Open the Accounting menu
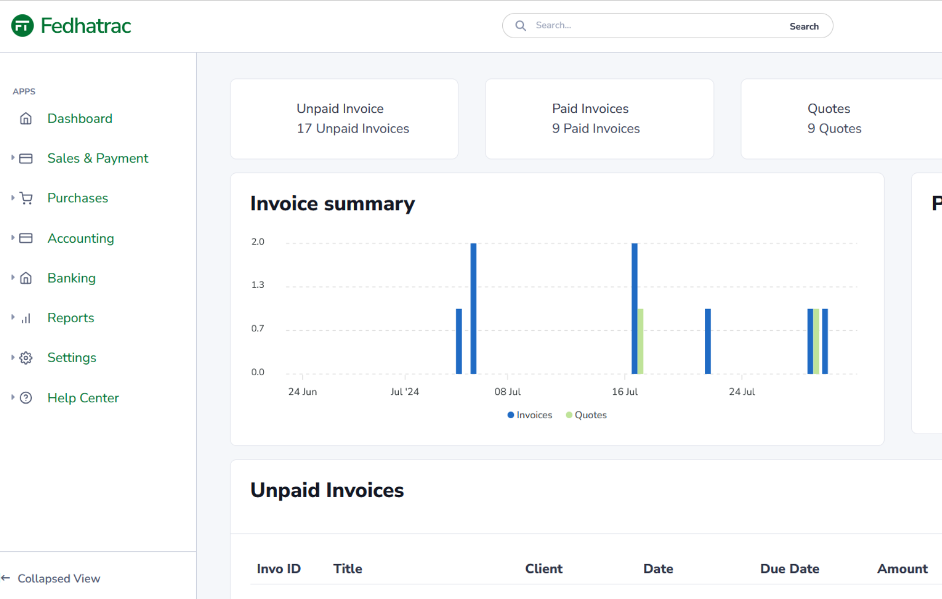 click(x=81, y=239)
